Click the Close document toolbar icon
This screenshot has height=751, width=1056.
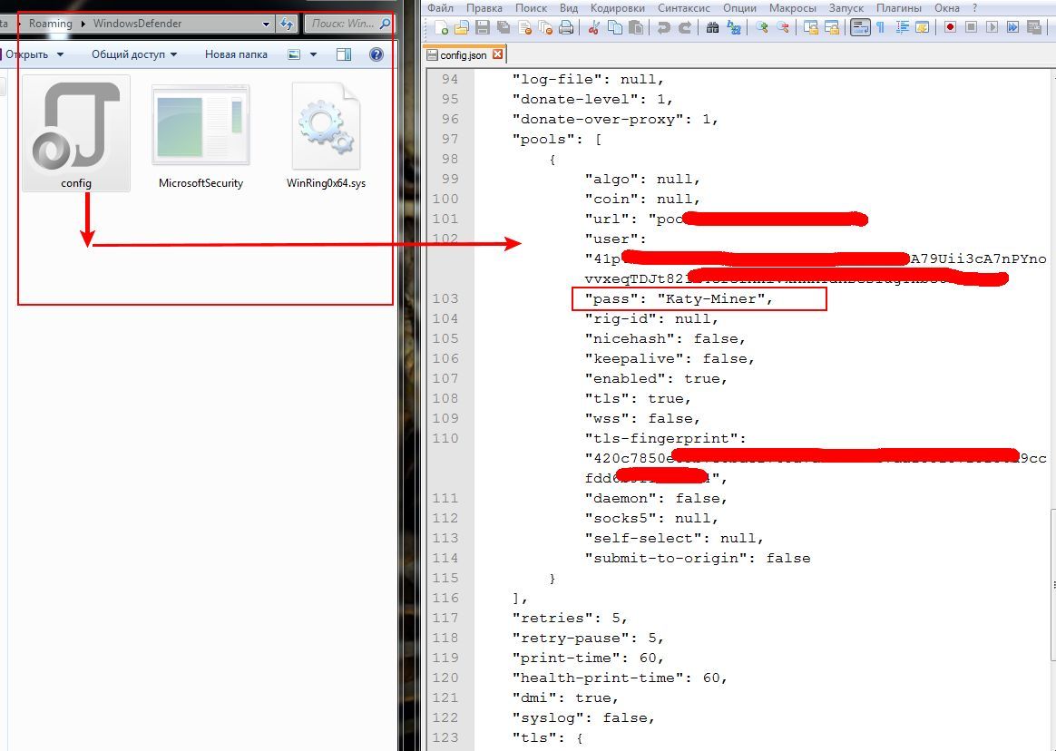pyautogui.click(x=524, y=27)
